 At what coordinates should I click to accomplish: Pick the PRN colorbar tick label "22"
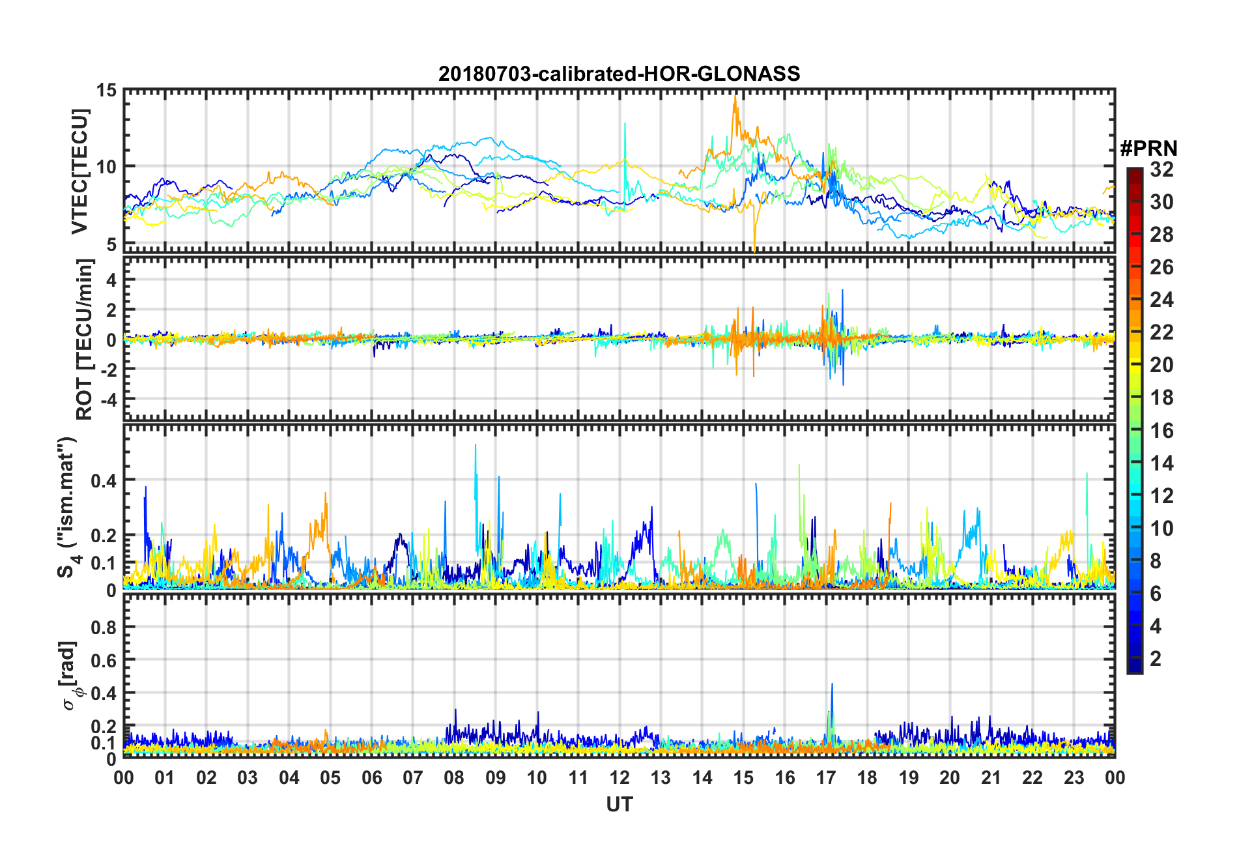point(1161,332)
